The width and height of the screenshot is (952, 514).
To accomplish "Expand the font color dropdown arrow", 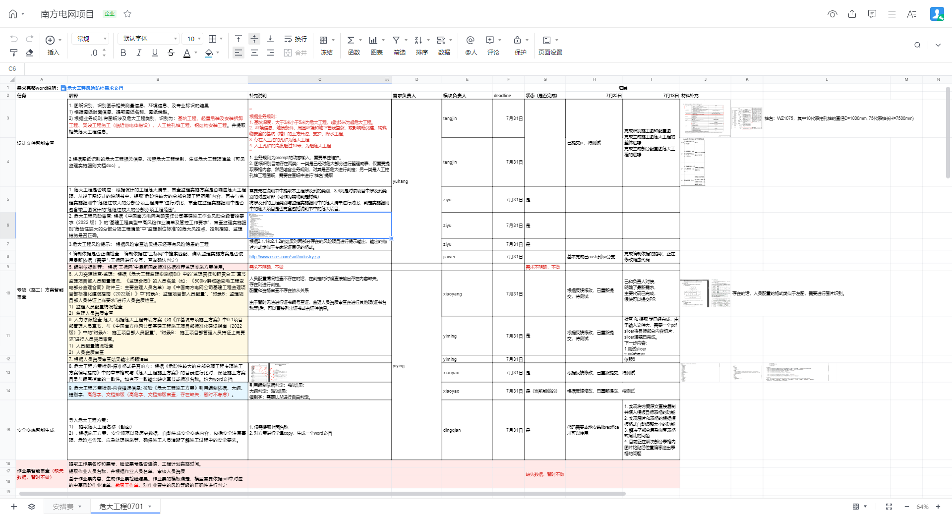I will pos(196,53).
